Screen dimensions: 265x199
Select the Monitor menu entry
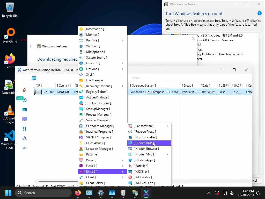pyautogui.click(x=102, y=35)
